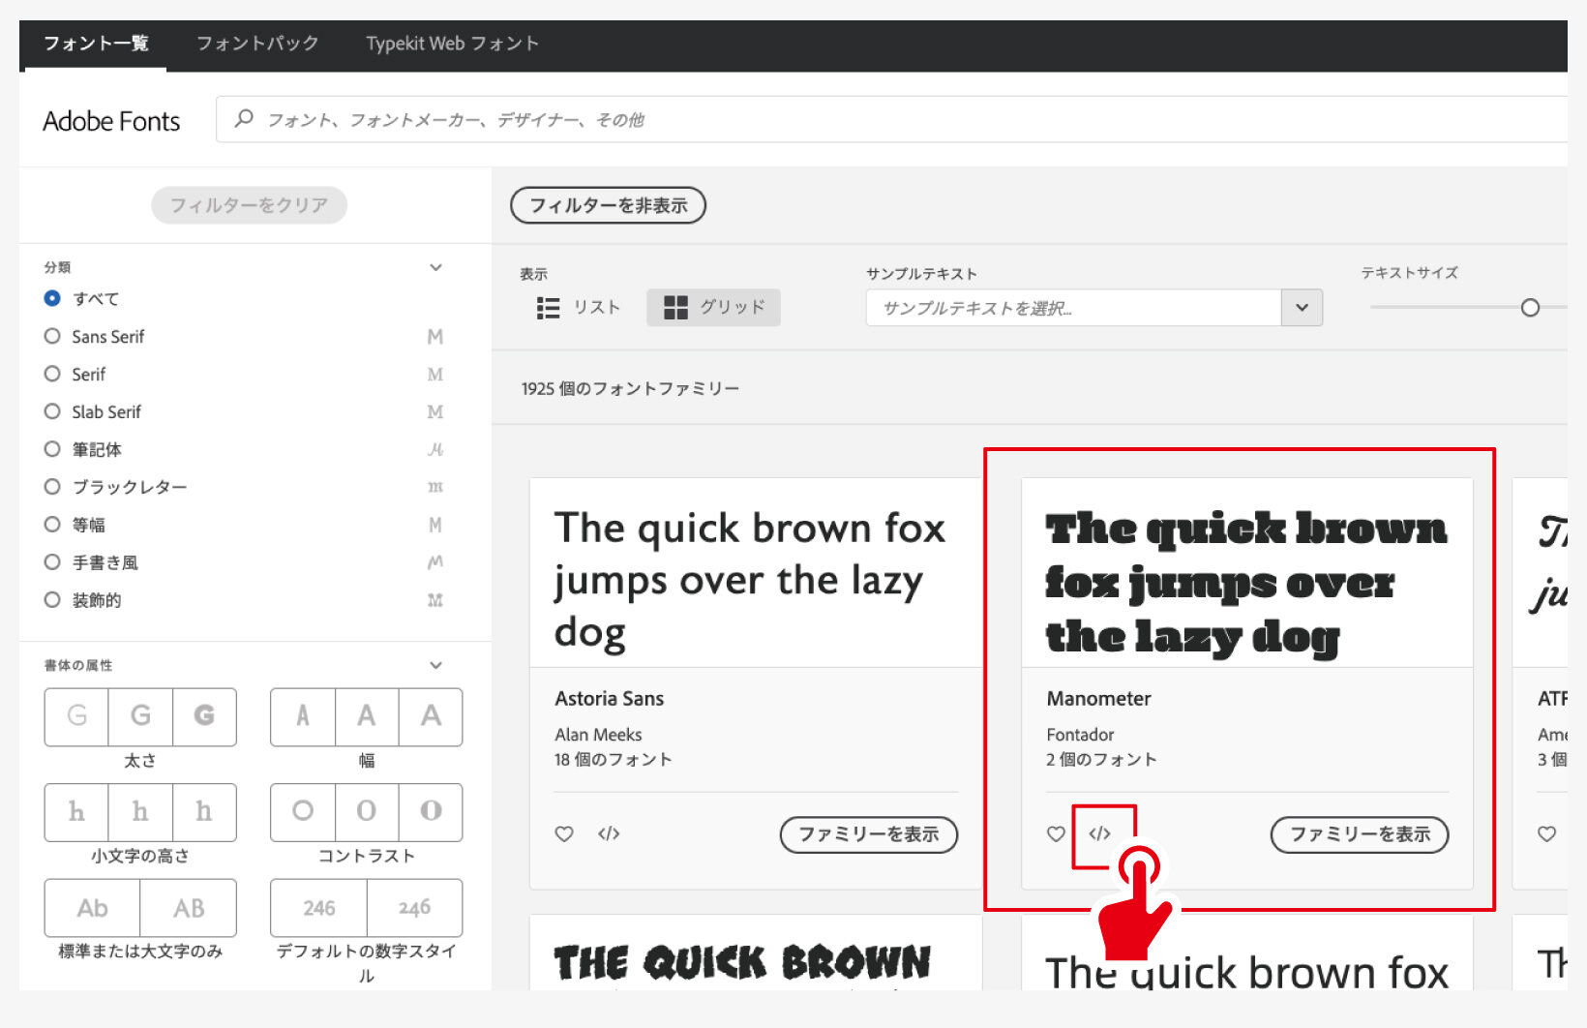Open the Typekit Web フォント tab

coord(452,44)
